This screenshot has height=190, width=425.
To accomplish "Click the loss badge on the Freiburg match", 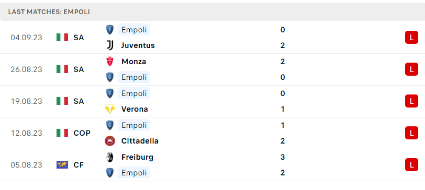I will [x=412, y=165].
